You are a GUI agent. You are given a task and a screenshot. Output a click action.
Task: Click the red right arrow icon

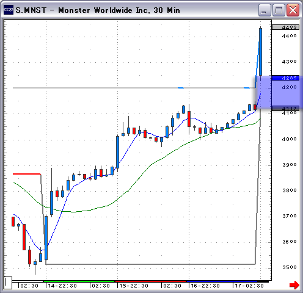click(294, 284)
